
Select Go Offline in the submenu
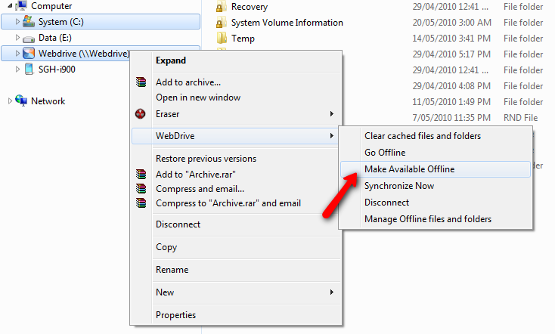pyautogui.click(x=385, y=153)
